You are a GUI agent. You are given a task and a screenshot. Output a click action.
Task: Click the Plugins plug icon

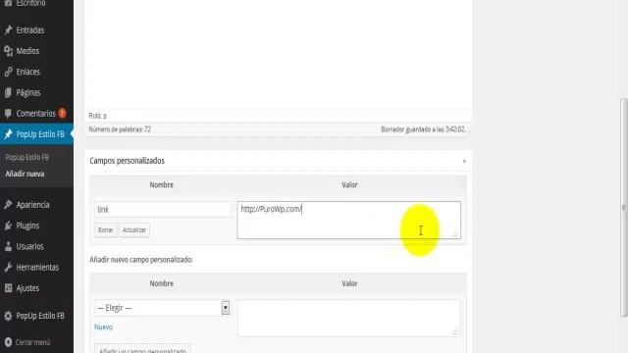pos(8,226)
